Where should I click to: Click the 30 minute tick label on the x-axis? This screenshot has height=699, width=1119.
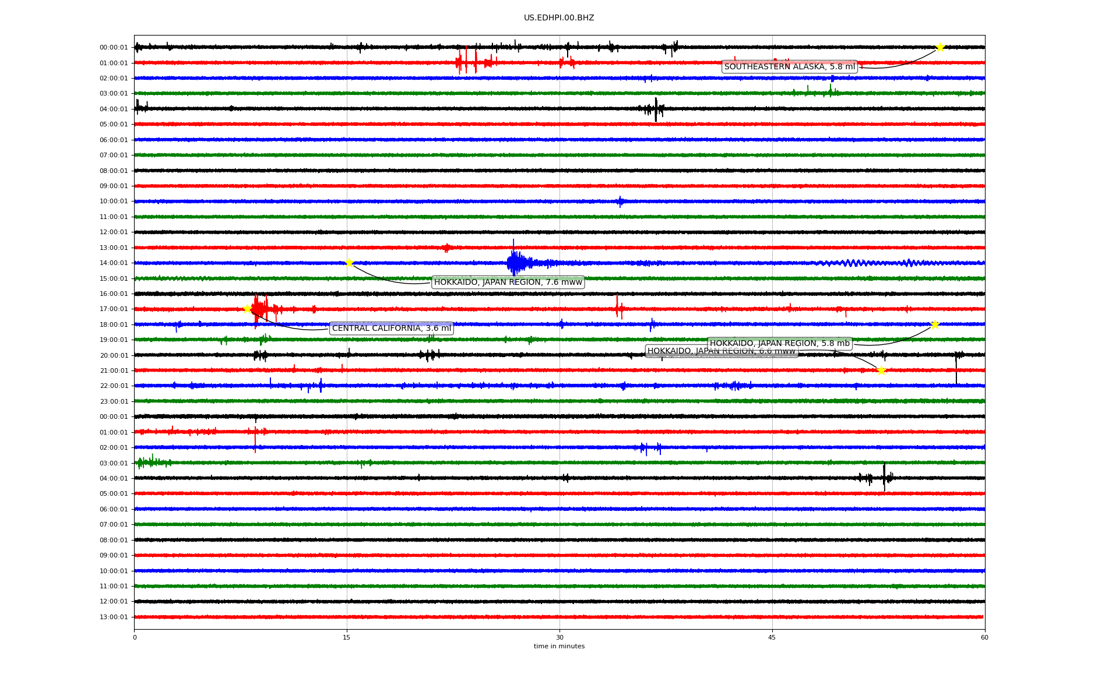pos(559,638)
